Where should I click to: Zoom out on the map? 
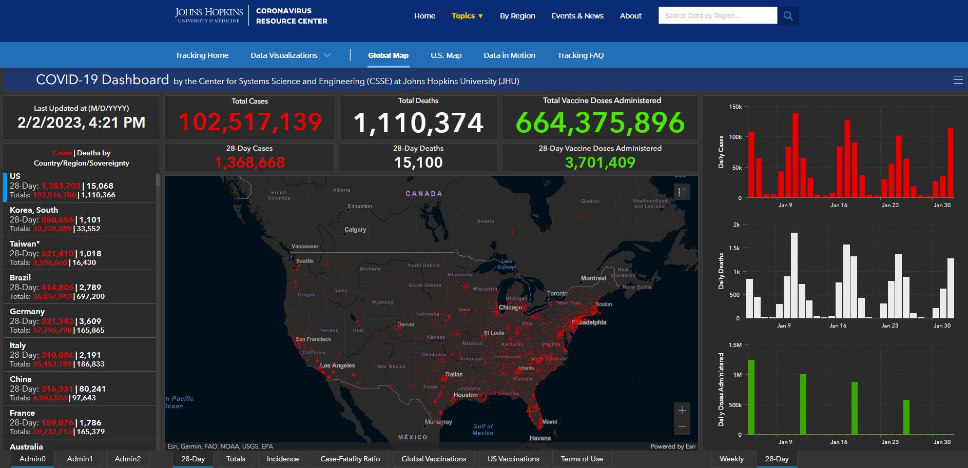682,427
